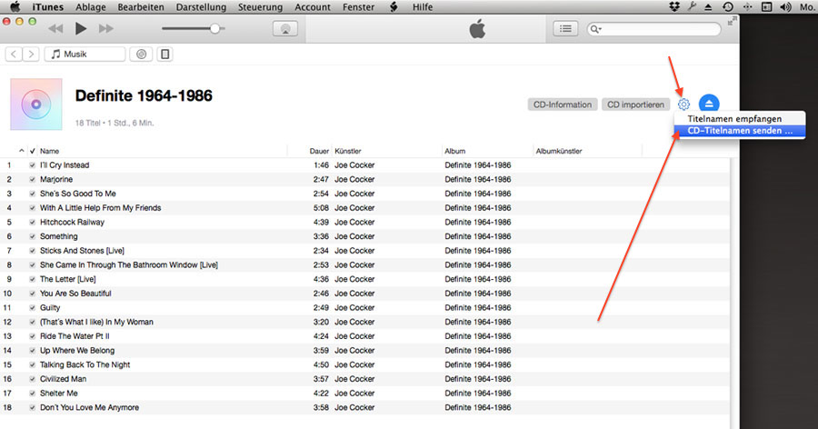818x429 pixels.
Task: Start playback with the Play button
Action: click(81, 29)
